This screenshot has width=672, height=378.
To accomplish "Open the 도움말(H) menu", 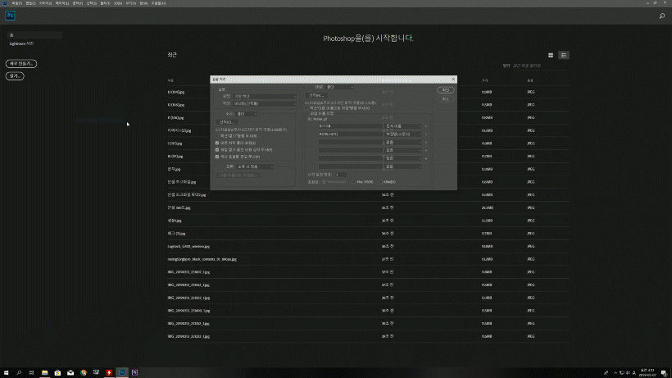I will pyautogui.click(x=158, y=3).
